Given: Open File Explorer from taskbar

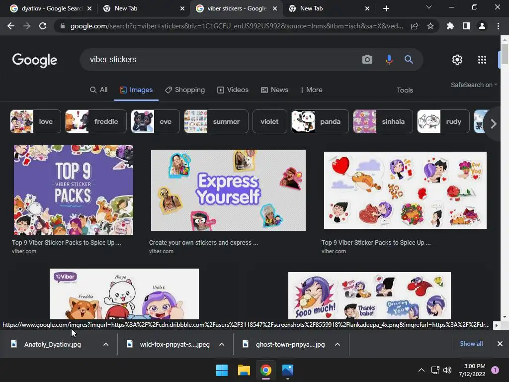Looking at the screenshot, I should pos(244,370).
